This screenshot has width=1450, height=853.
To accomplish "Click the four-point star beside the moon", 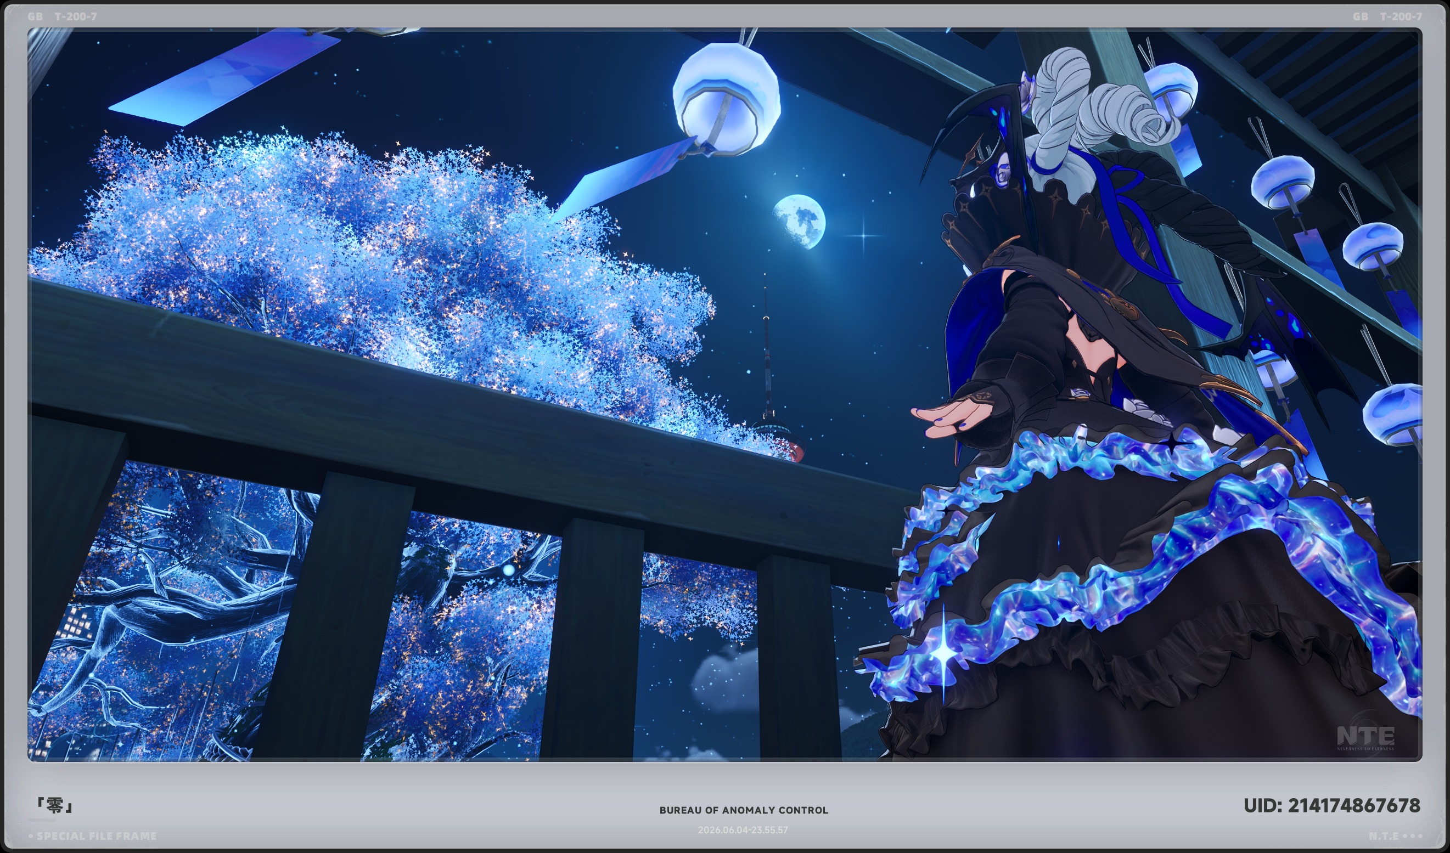I will pyautogui.click(x=864, y=234).
